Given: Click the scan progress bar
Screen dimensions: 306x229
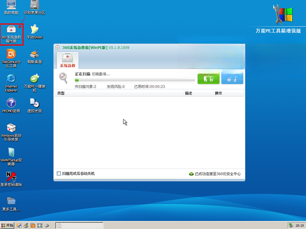Looking at the screenshot, I should click(x=135, y=80).
